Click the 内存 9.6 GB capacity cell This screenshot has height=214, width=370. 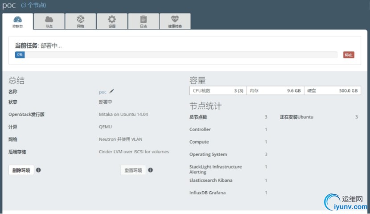pyautogui.click(x=275, y=91)
